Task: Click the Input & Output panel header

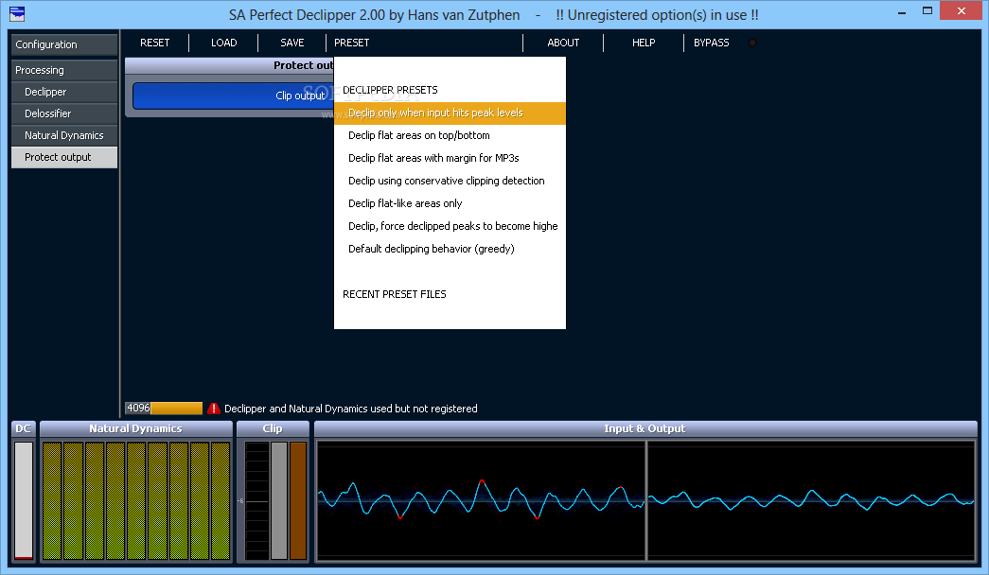Action: 645,428
